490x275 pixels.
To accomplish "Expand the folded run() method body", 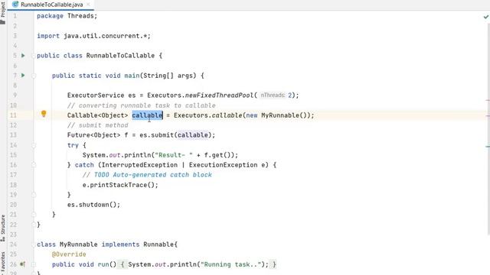I will click(34, 264).
